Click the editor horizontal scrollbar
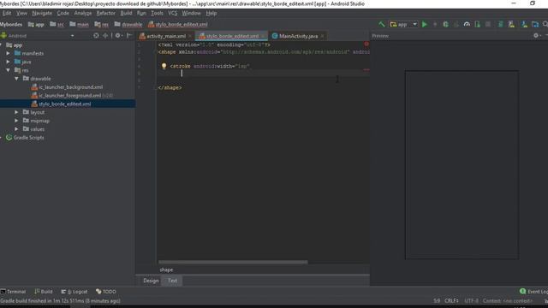548x308 pixels. click(233, 262)
